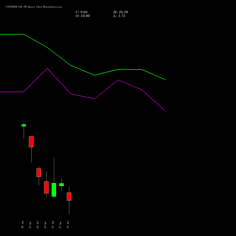Click the small green candle above 20 Apr
Image resolution: width=236 pixels, height=236 pixels.
click(x=24, y=126)
